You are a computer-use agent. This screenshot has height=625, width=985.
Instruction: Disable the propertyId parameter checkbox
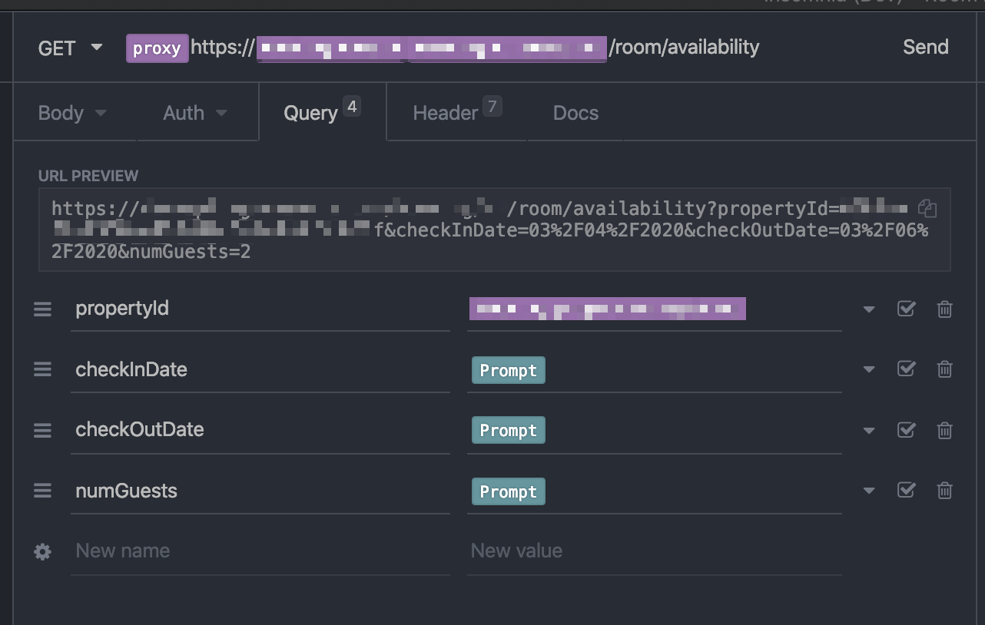pos(907,309)
